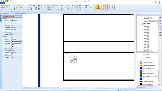Insert Многострочный текст multiline text
This screenshot has height=91, width=162.
point(53,5)
